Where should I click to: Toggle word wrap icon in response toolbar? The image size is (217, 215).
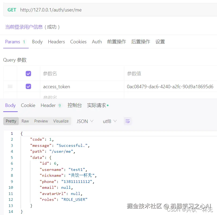128,121
